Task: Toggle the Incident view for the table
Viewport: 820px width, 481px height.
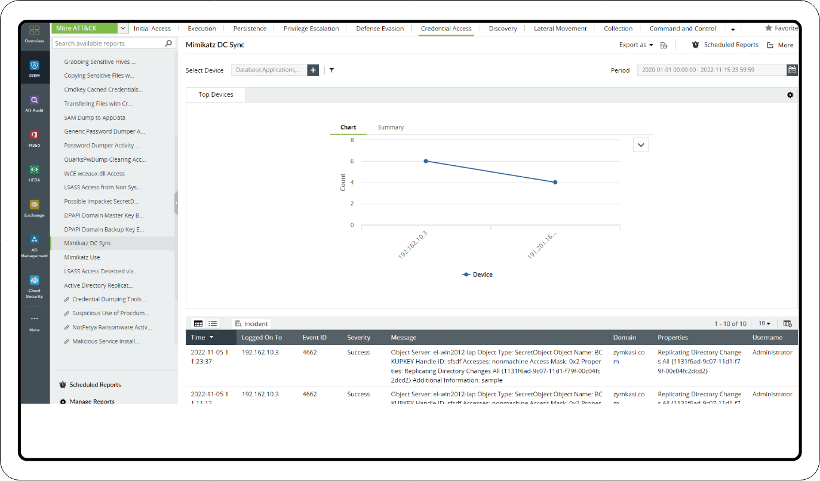Action: tap(251, 323)
